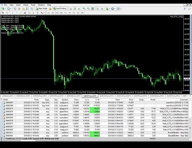Switch chart to candlesticks icon
The height and width of the screenshot is (148, 192).
point(75,9)
